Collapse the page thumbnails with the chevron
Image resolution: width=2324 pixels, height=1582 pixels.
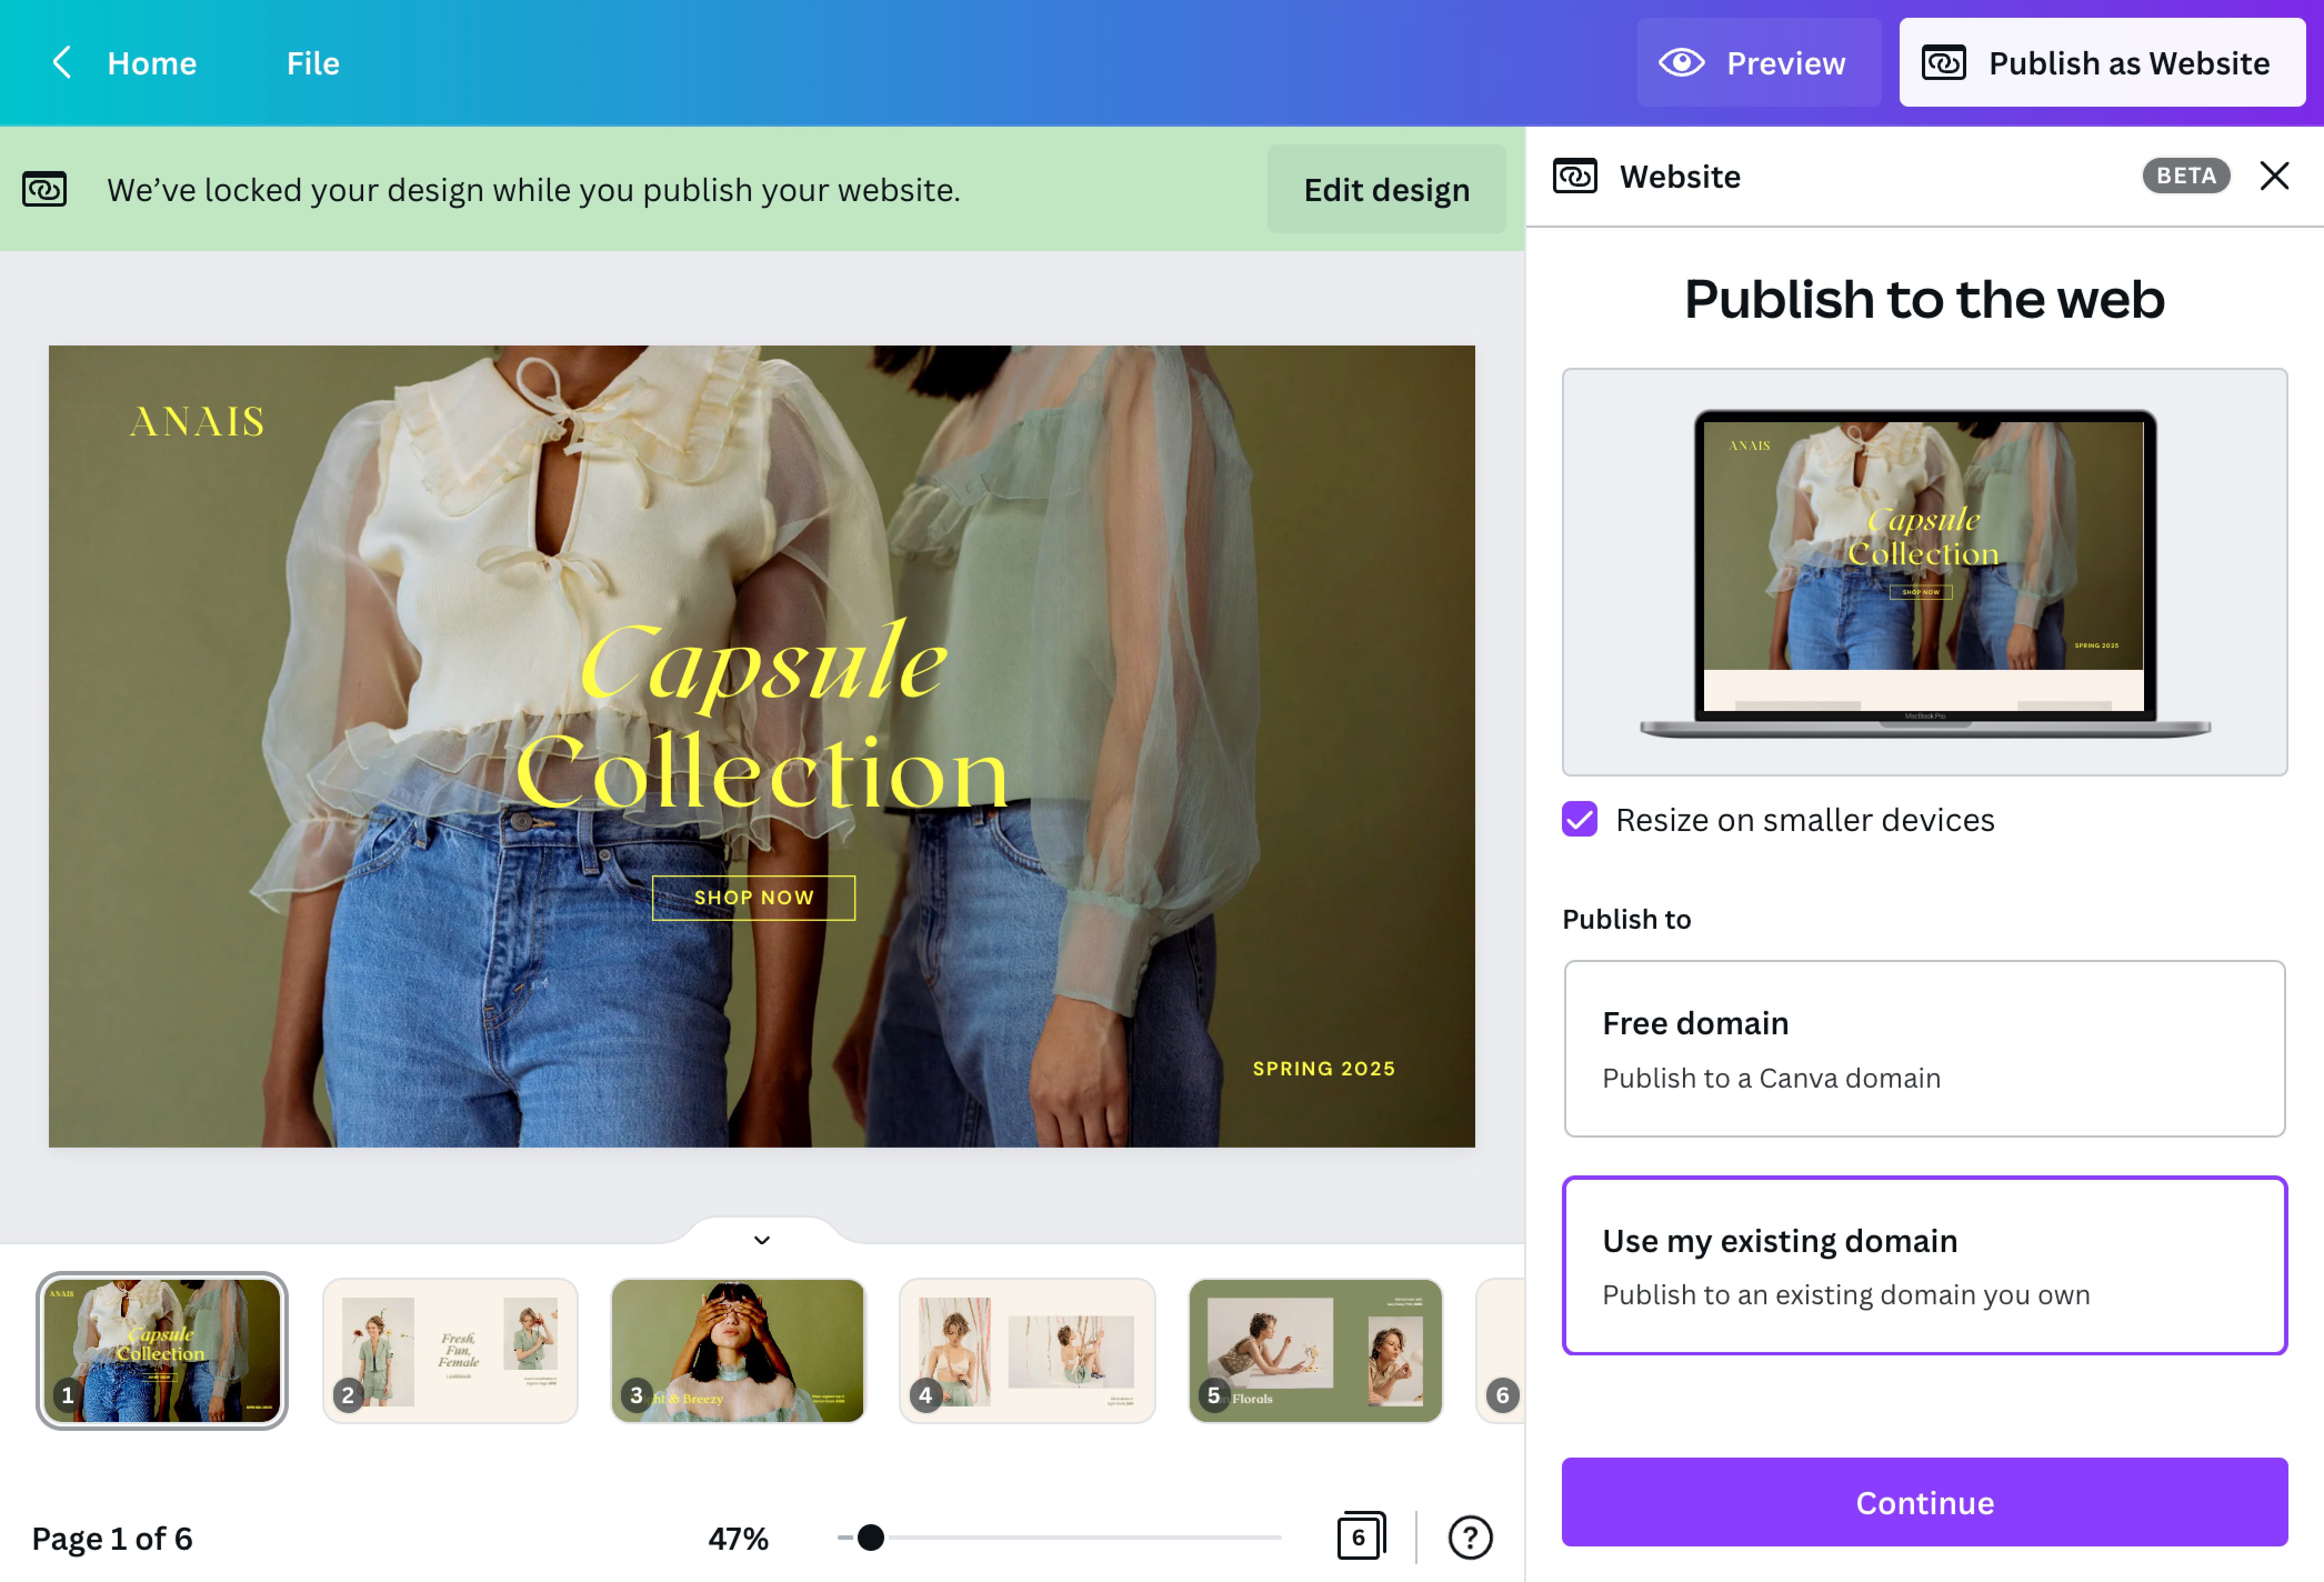click(x=761, y=1239)
